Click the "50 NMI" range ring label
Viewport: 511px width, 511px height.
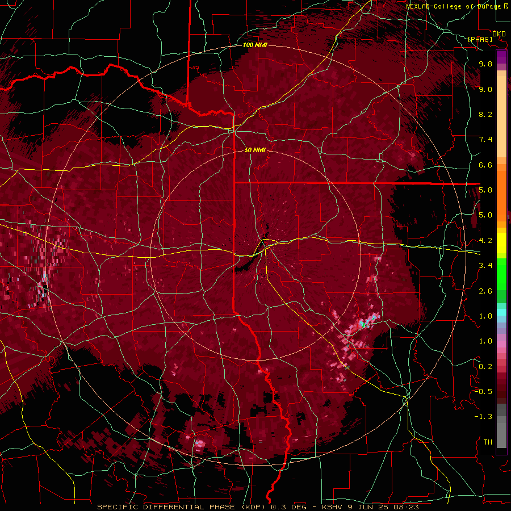point(255,150)
